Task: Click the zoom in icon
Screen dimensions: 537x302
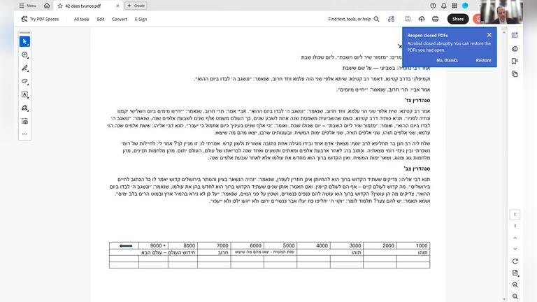Action: 515,285
